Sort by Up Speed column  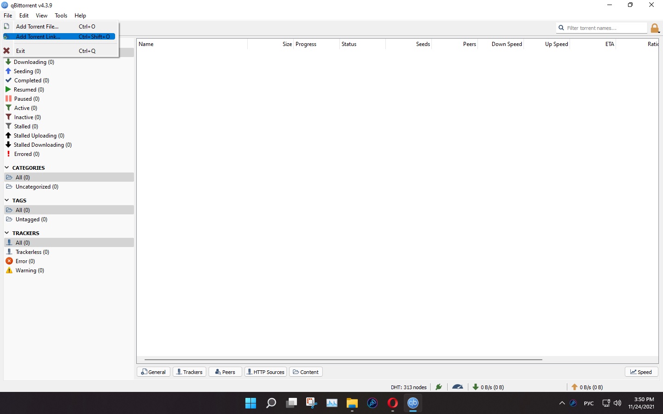[547, 44]
